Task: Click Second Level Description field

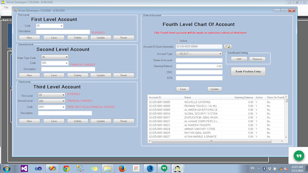Action: click(x=68, y=69)
